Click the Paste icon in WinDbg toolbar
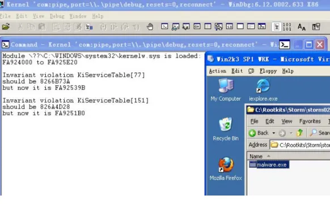330x204 pixels. coord(42,27)
